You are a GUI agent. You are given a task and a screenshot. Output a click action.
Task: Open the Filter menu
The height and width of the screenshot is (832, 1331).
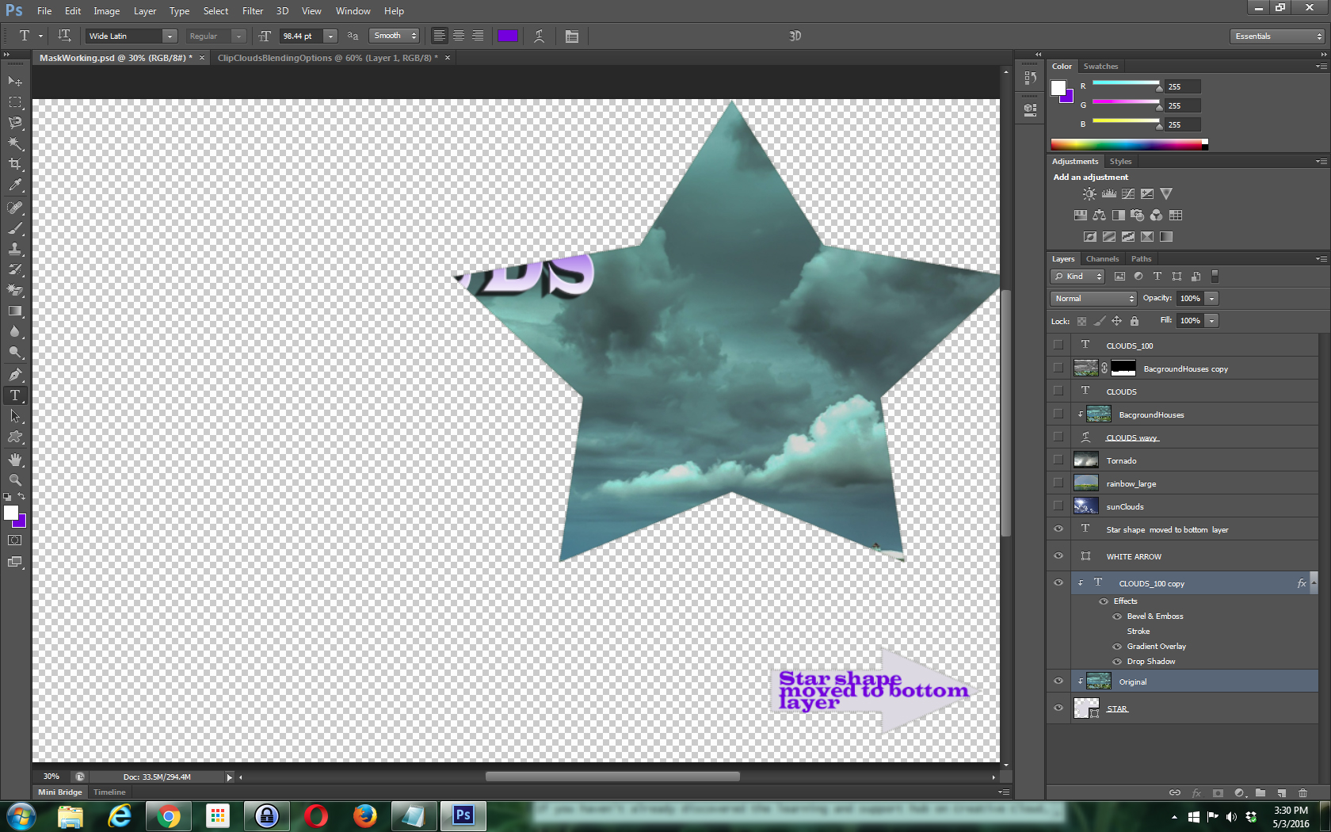point(253,10)
